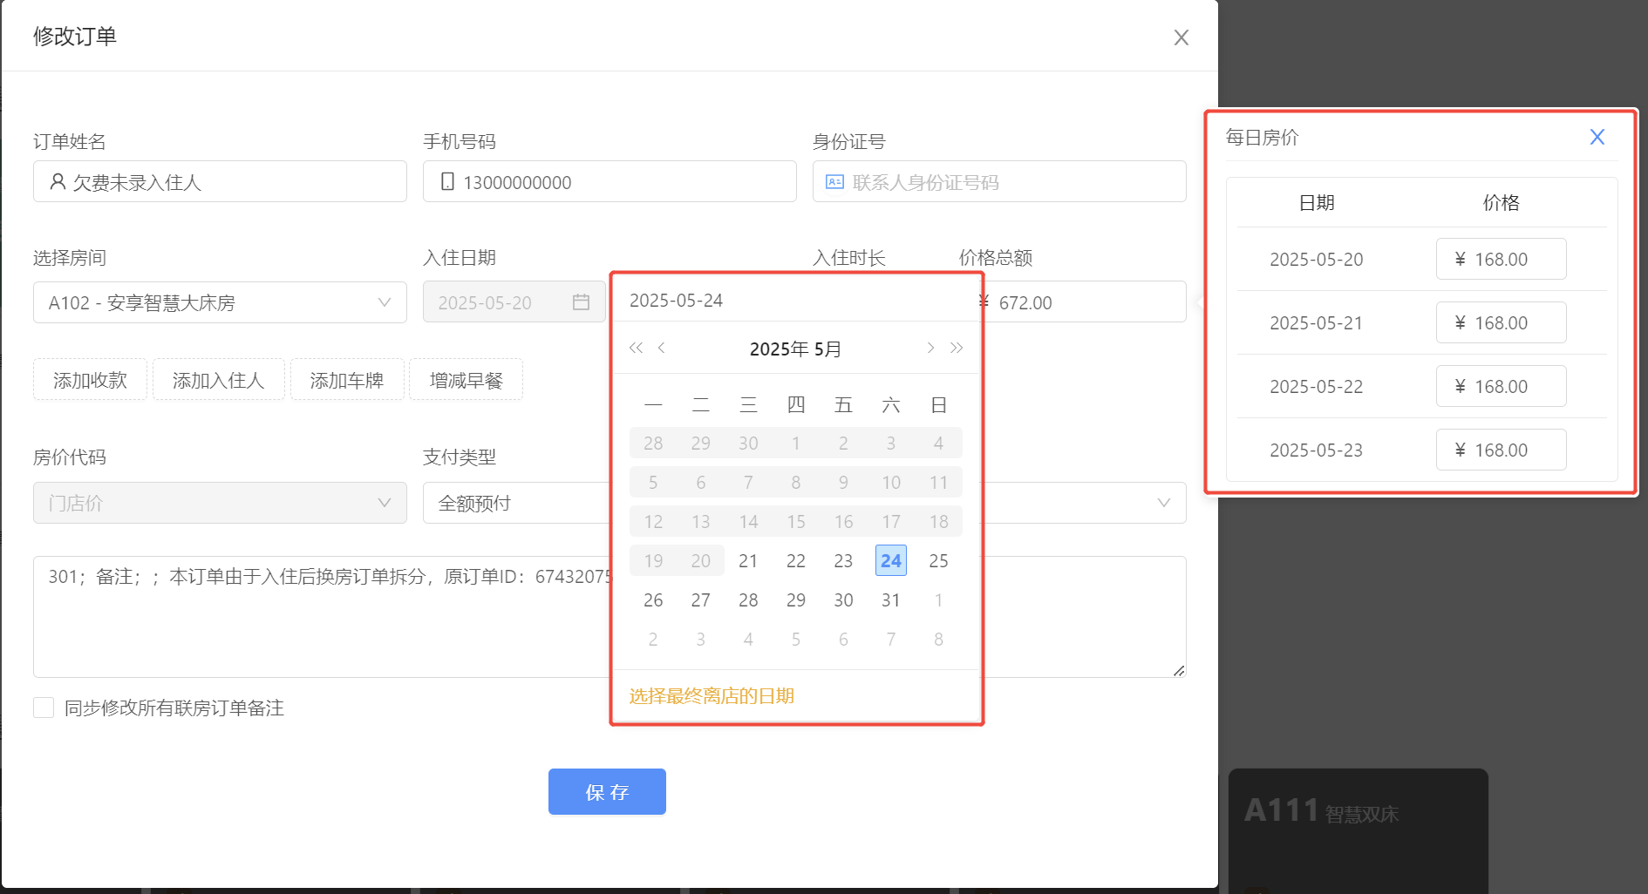The height and width of the screenshot is (894, 1648).
Task: Go to next year in calendar
Action: tap(957, 348)
